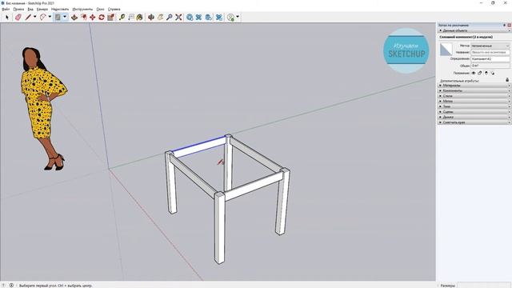Choose the Move tool with red arrows
The image size is (512, 288).
point(93,18)
